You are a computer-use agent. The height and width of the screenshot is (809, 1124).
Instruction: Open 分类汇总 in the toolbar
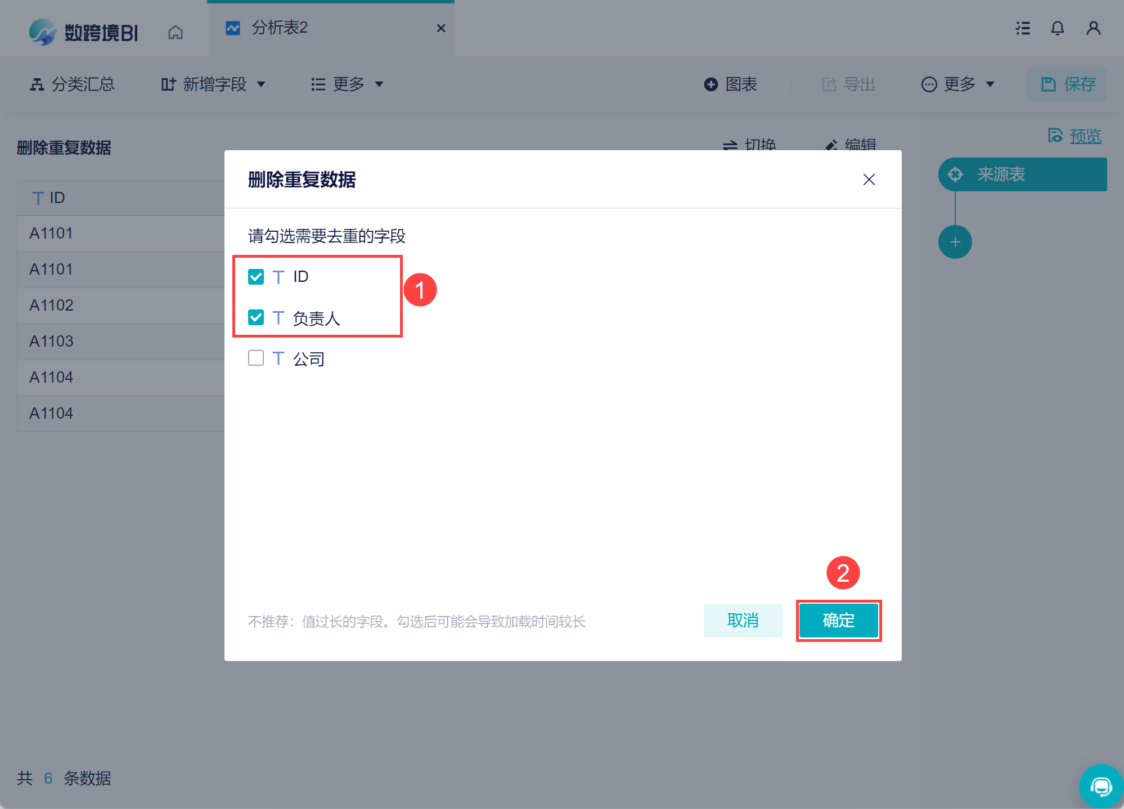pyautogui.click(x=72, y=84)
